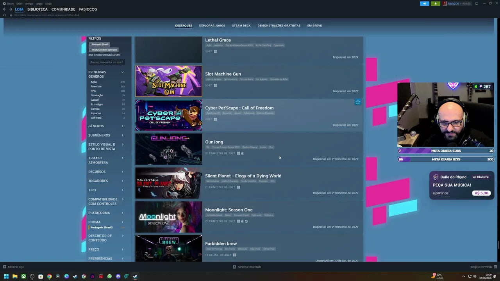Image resolution: width=500 pixels, height=281 pixels.
Task: Go back with the Steam back arrow
Action: point(4,9)
